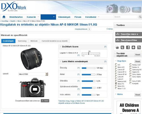Collapse the Hegy típus filter section
Screen dimensions: 142x114
(116, 61)
